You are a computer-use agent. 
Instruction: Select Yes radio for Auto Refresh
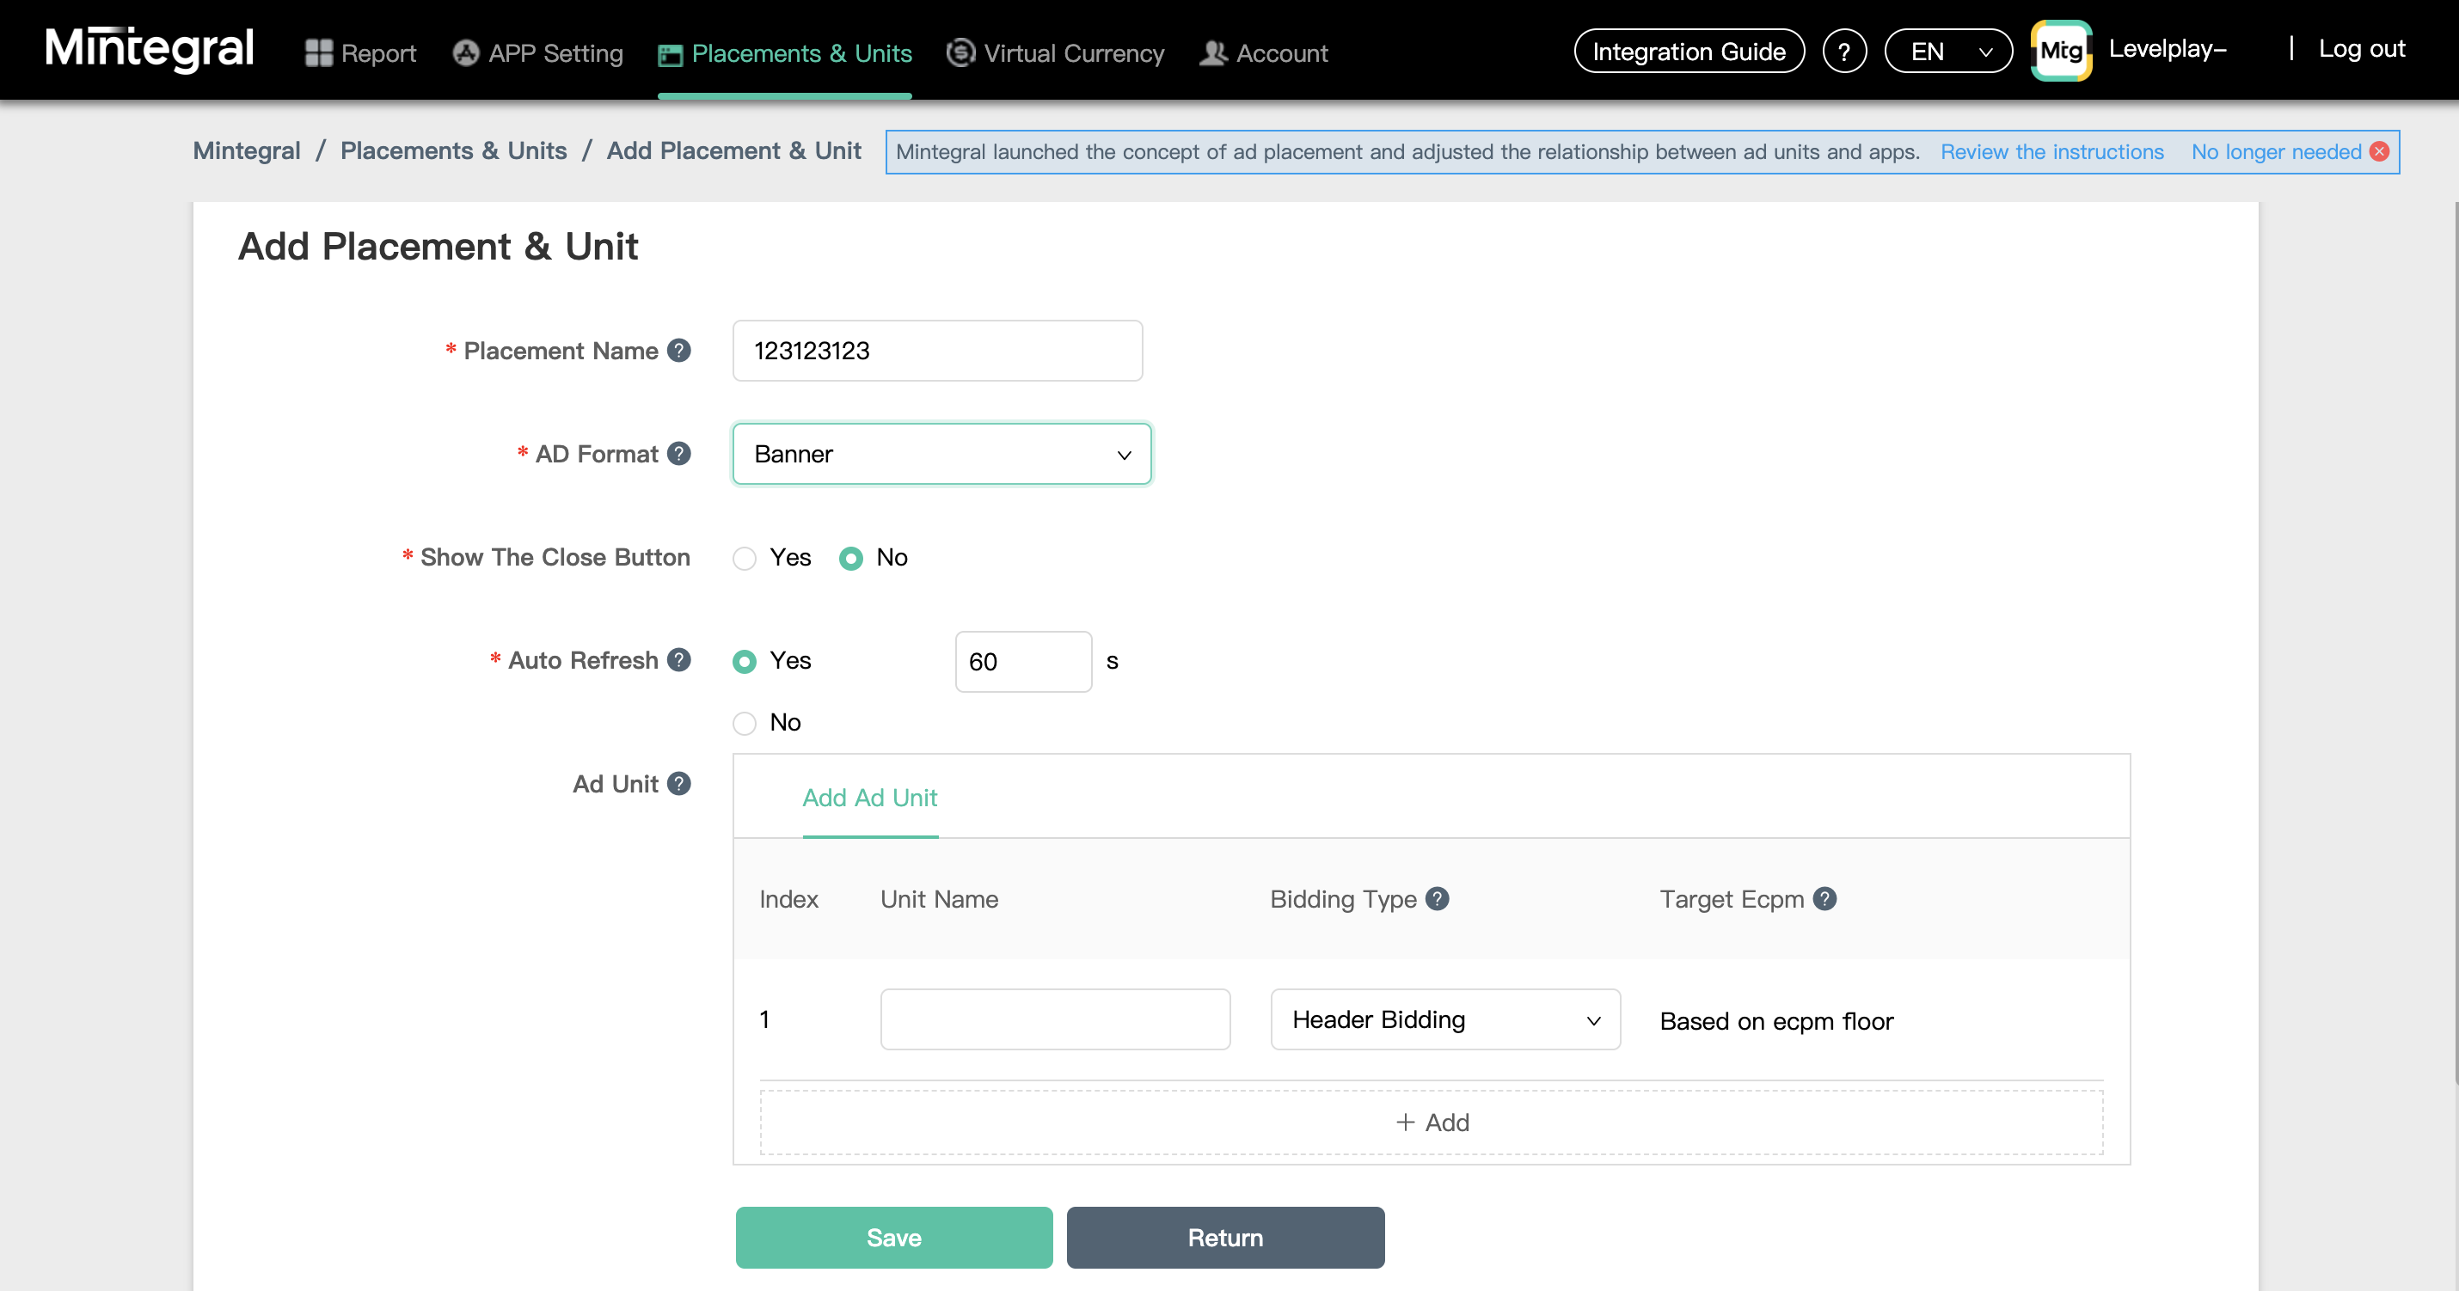pos(745,661)
